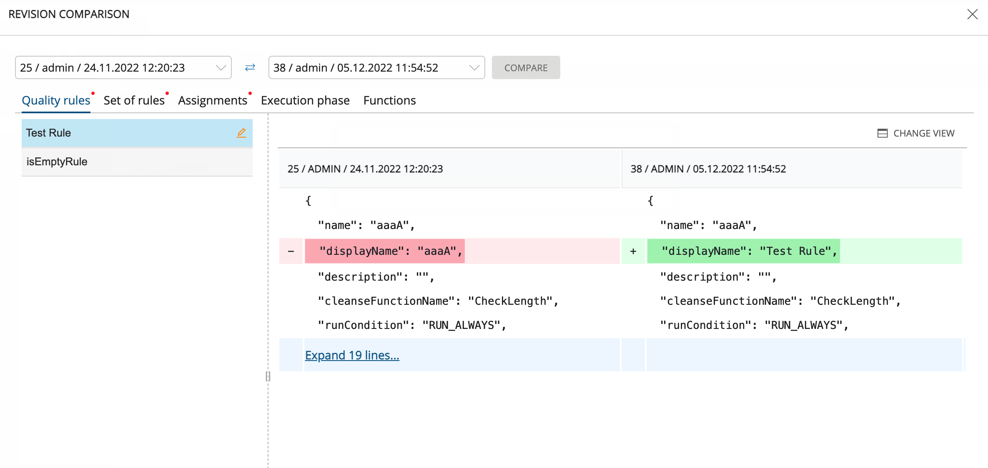Viewport: 988px width, 468px height.
Task: Open the Functions tab
Action: click(389, 100)
